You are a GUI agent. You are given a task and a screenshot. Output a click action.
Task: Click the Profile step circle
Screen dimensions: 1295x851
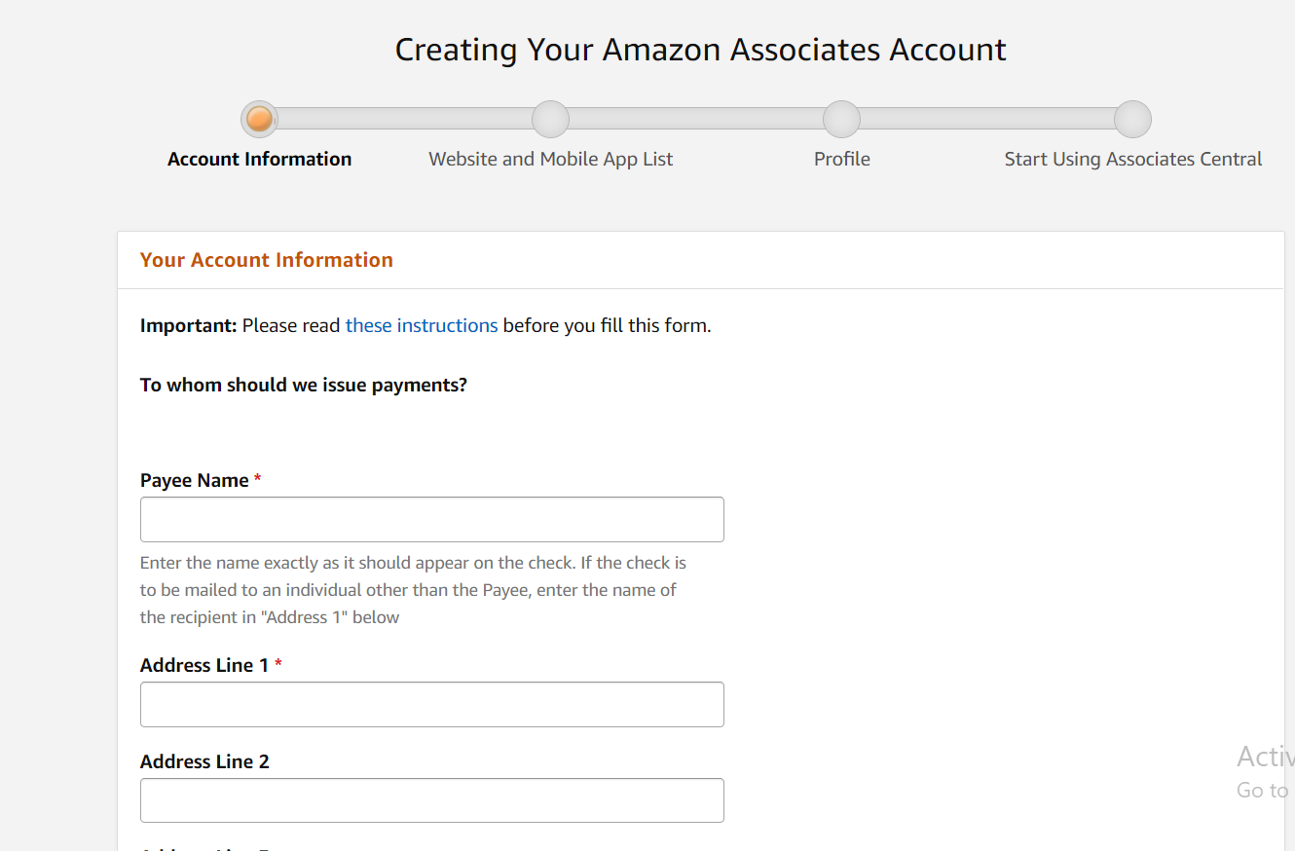841,120
